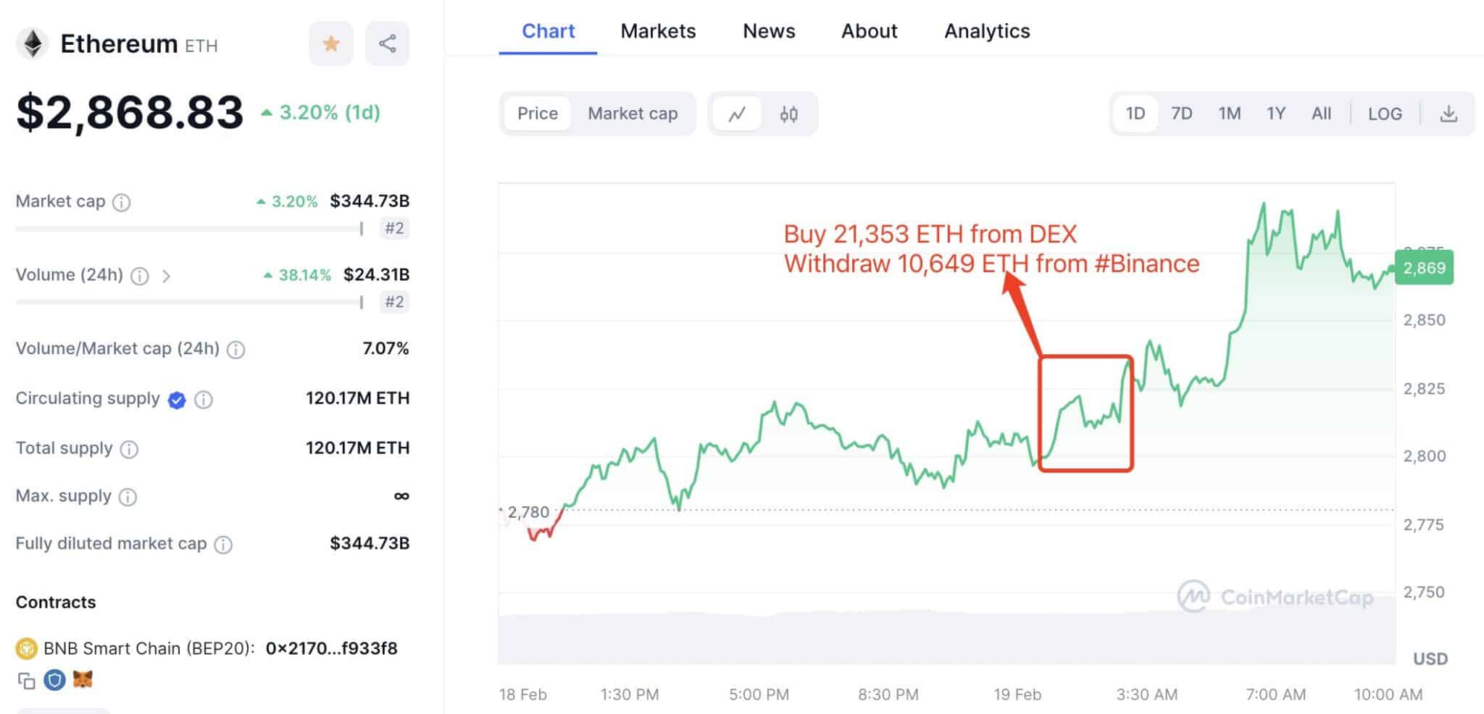Download the price chart data

[x=1450, y=113]
